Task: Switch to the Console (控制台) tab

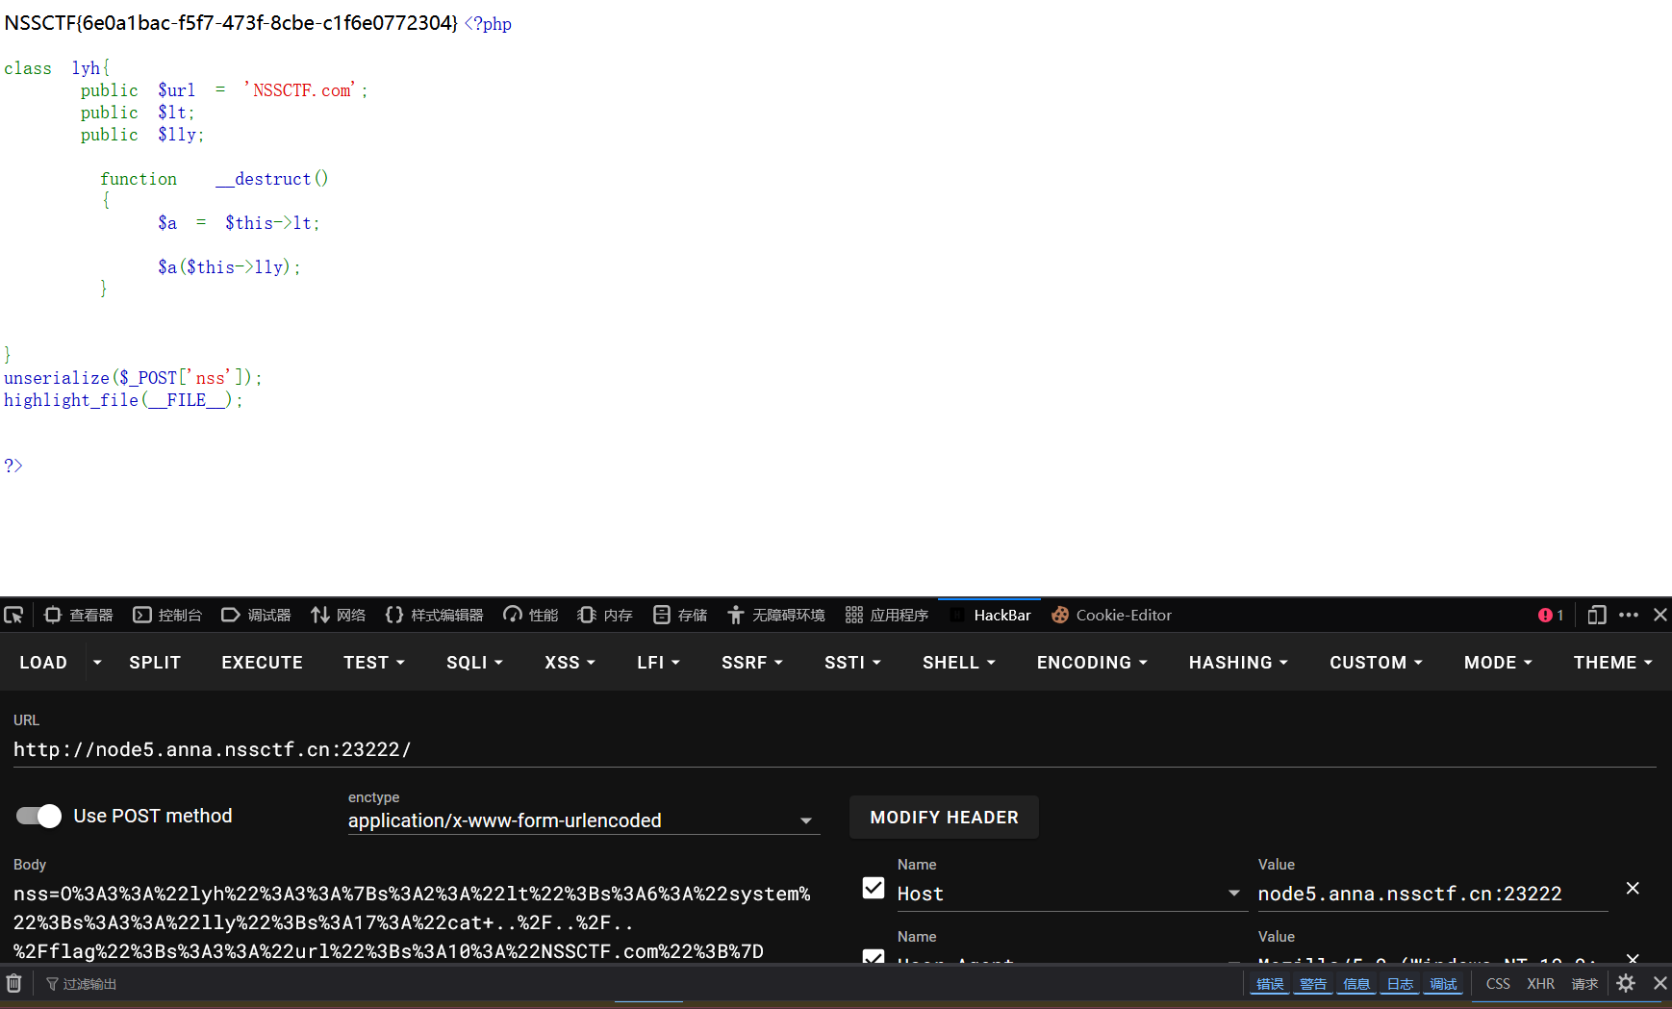Action: (x=167, y=615)
